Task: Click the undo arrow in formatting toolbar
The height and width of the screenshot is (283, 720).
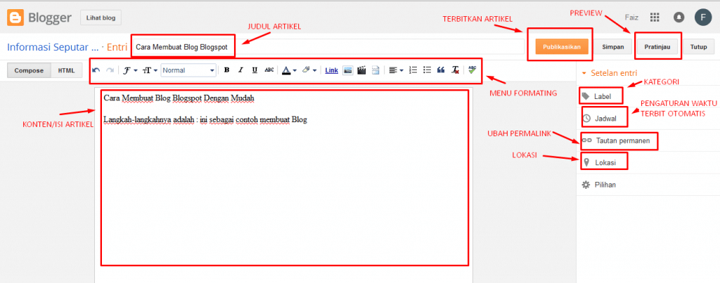Action: click(96, 70)
